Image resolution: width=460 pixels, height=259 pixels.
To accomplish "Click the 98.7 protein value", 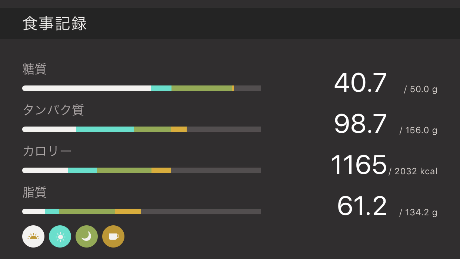I will point(360,124).
